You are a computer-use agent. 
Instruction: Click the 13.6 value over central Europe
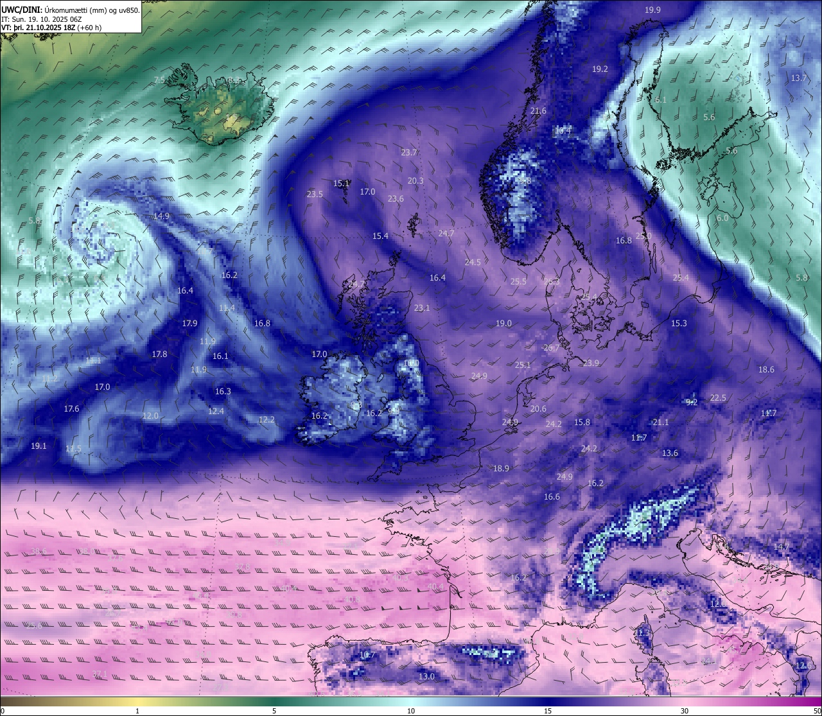pos(670,453)
